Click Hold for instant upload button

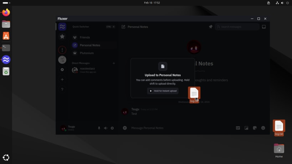[163, 91]
